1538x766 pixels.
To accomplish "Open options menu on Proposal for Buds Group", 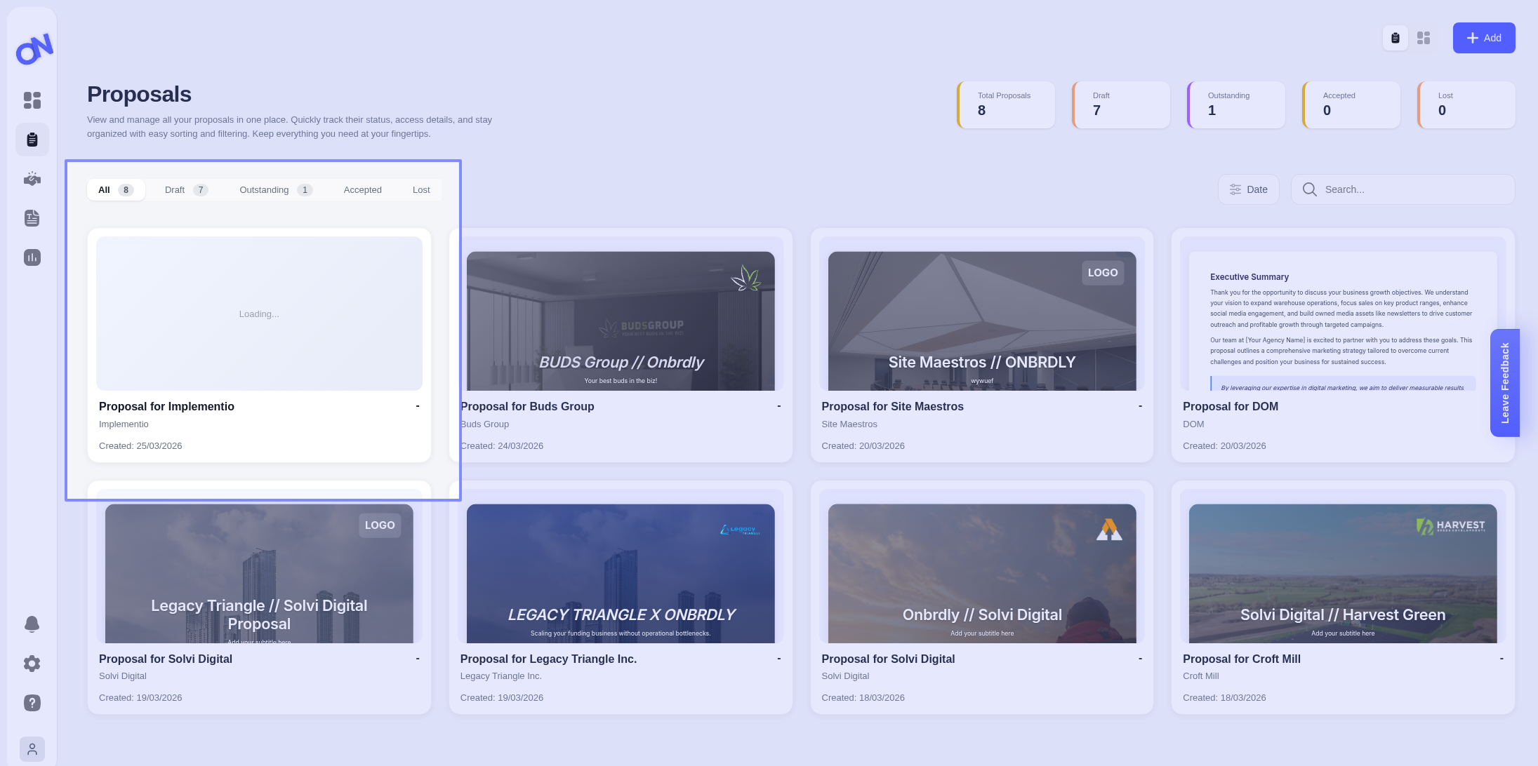I will tap(778, 406).
